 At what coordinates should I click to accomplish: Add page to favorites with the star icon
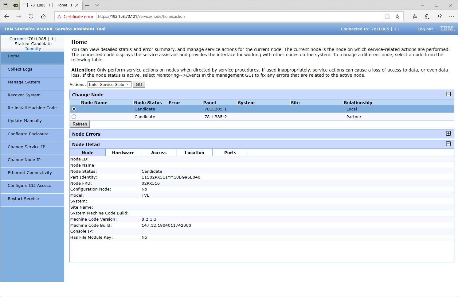[397, 17]
